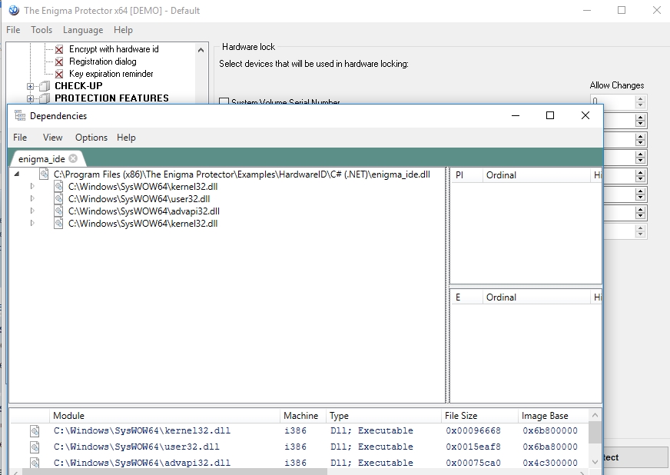Click the E exports column header
Viewport: 670px width, 475px height.
[x=466, y=297]
